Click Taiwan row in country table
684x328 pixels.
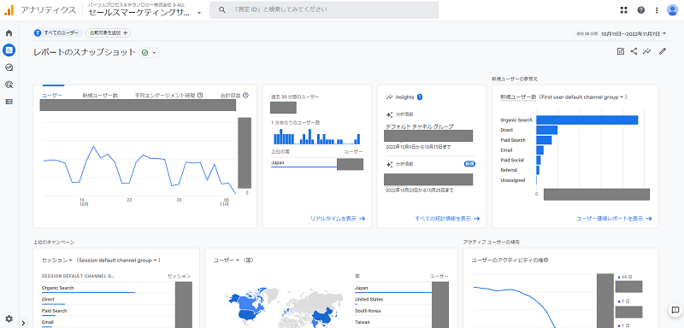pyautogui.click(x=401, y=322)
